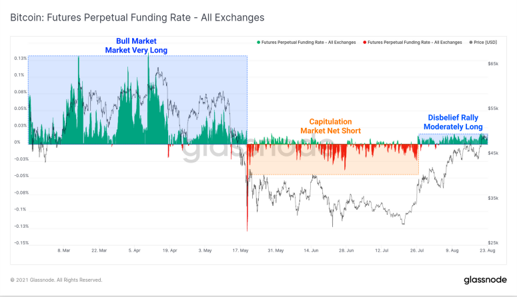The height and width of the screenshot is (297, 517).
Task: Click the green legend dot for Funding Rate
Action: click(x=259, y=43)
